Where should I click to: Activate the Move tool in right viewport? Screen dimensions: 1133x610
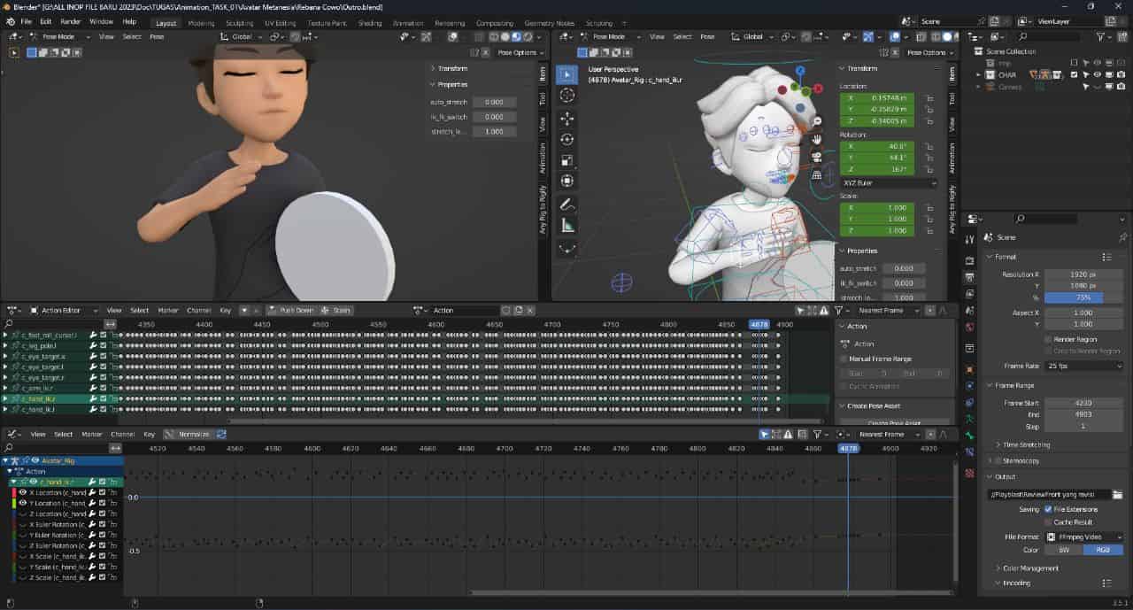pos(567,118)
